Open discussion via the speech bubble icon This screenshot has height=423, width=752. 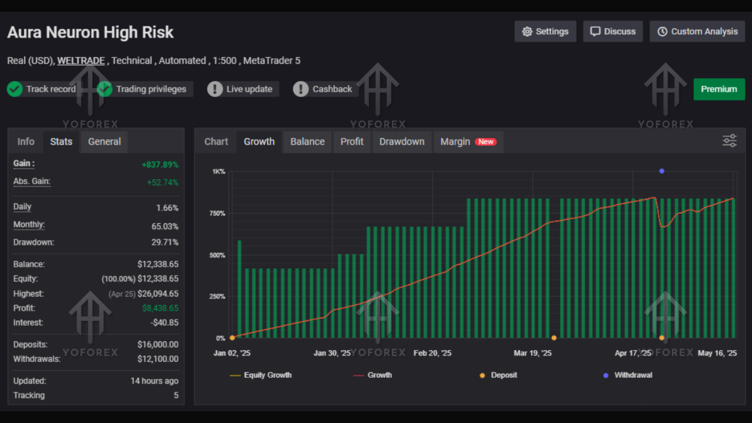[596, 31]
